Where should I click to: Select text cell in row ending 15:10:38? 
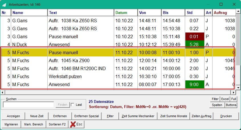coord(81,29)
